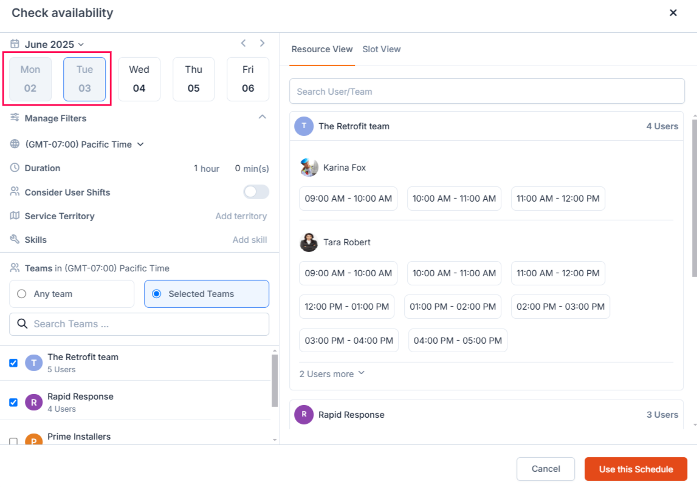697x487 pixels.
Task: Click the Teams people icon
Action: pyautogui.click(x=15, y=268)
